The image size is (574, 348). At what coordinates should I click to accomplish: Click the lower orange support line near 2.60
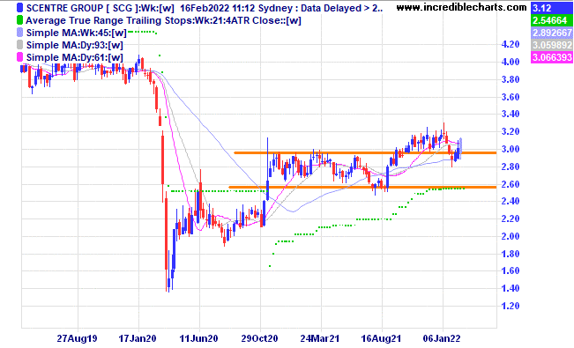[x=362, y=188]
